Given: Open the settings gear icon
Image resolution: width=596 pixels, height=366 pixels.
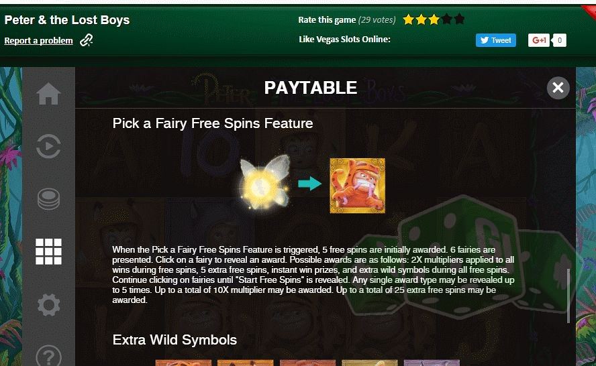Looking at the screenshot, I should pyautogui.click(x=48, y=305).
